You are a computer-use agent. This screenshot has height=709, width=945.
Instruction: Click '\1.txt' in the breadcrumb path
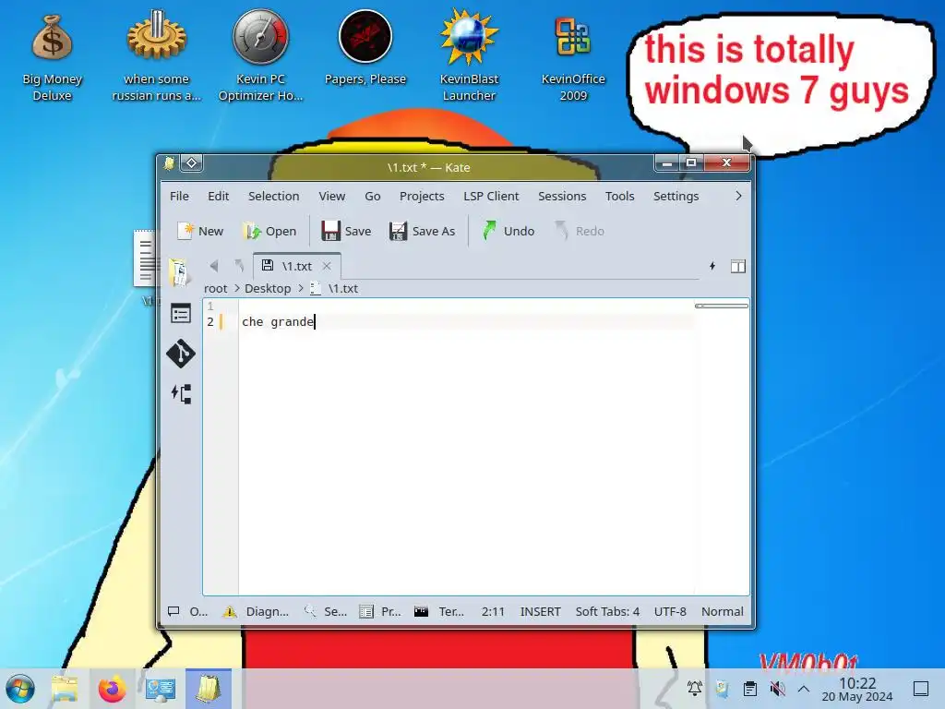coord(343,289)
